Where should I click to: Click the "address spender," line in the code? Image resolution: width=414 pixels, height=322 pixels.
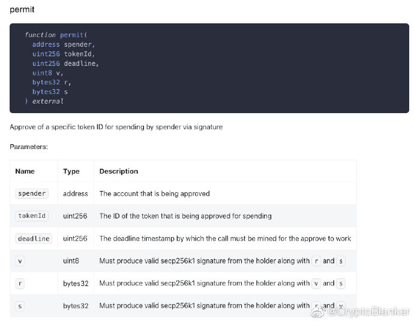click(64, 45)
